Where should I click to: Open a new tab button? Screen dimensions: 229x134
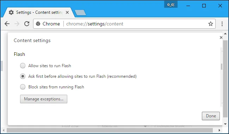point(80,13)
